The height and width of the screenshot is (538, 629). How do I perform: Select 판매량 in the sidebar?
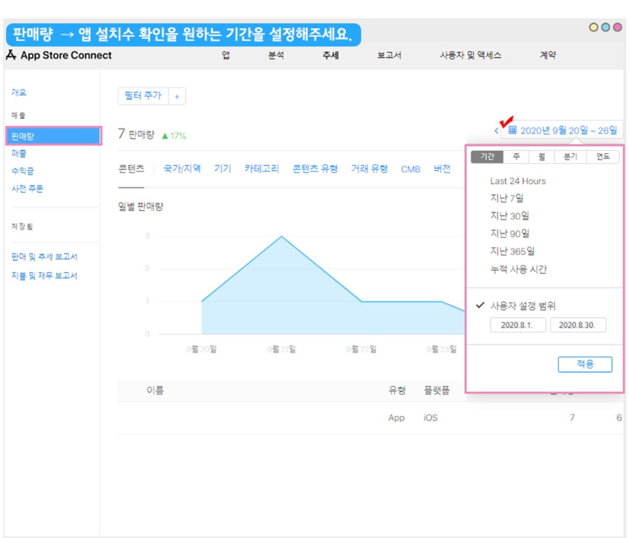pyautogui.click(x=54, y=136)
